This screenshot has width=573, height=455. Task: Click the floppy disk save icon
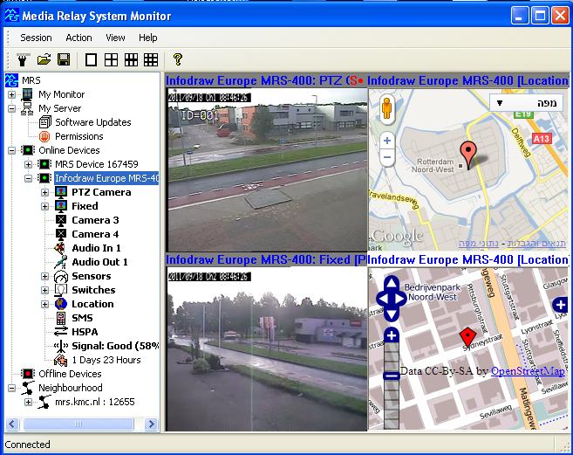(x=63, y=59)
